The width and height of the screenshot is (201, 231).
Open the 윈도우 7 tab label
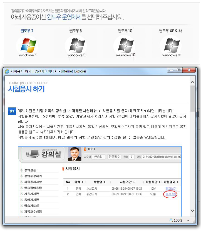tap(27, 31)
